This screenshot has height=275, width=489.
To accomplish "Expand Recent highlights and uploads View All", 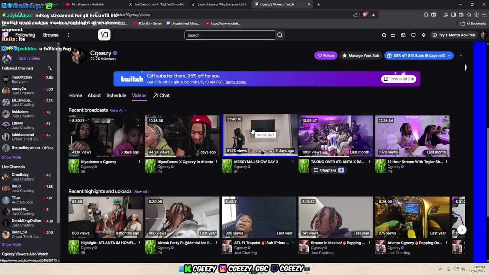I will [x=141, y=192].
